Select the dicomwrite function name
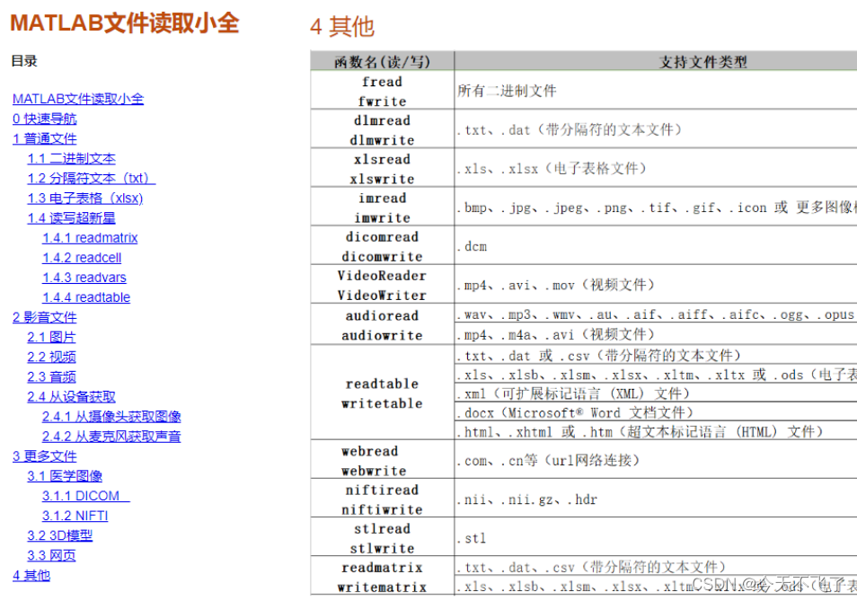Viewport: 857px width, 601px height. pyautogui.click(x=382, y=256)
